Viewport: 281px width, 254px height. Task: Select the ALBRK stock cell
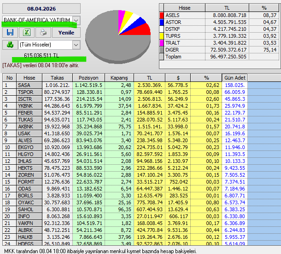pos(29,230)
